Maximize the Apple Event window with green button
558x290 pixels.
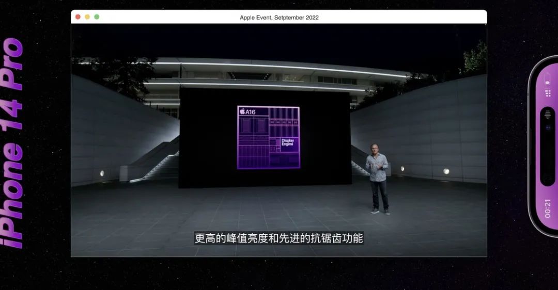pyautogui.click(x=97, y=17)
